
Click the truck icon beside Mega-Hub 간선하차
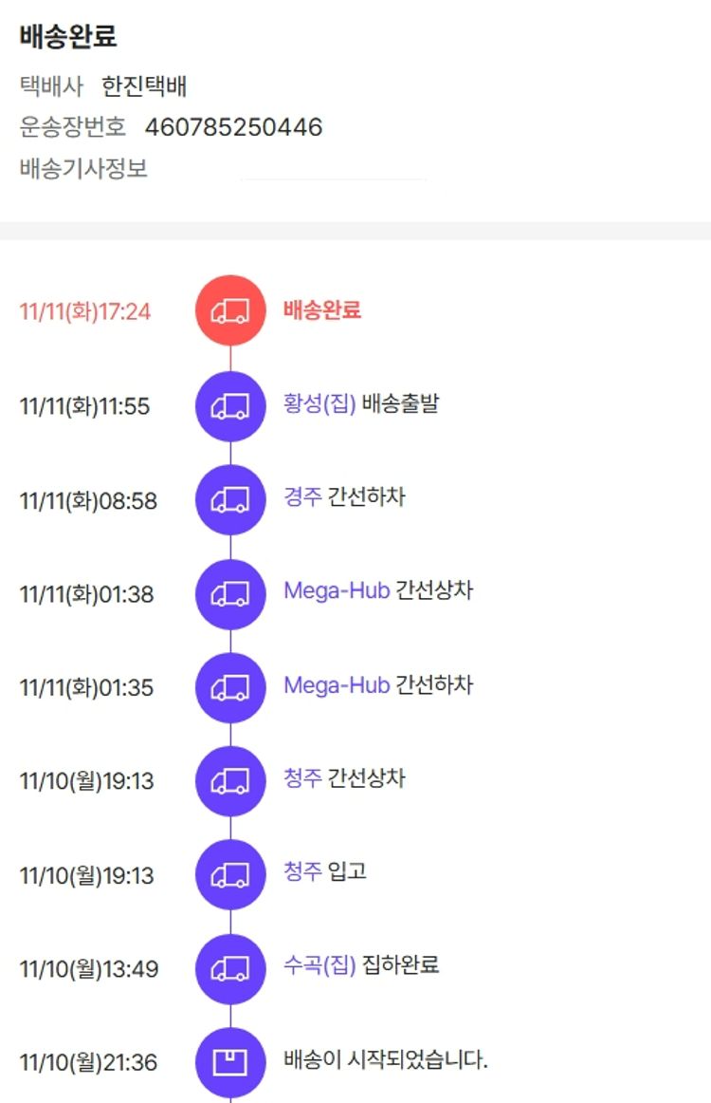point(230,687)
